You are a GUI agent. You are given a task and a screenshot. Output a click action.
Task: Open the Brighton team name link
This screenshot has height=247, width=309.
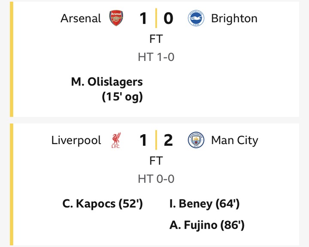pyautogui.click(x=234, y=18)
